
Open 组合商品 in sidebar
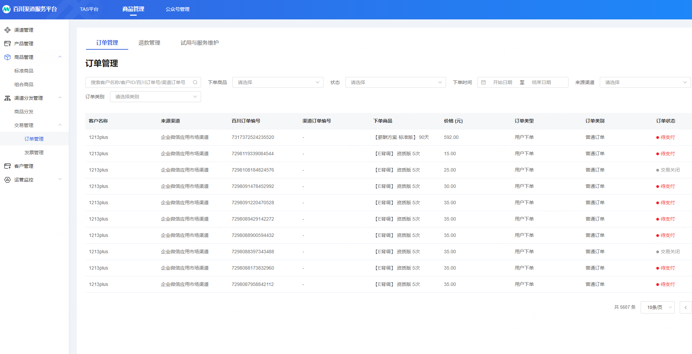tap(24, 84)
